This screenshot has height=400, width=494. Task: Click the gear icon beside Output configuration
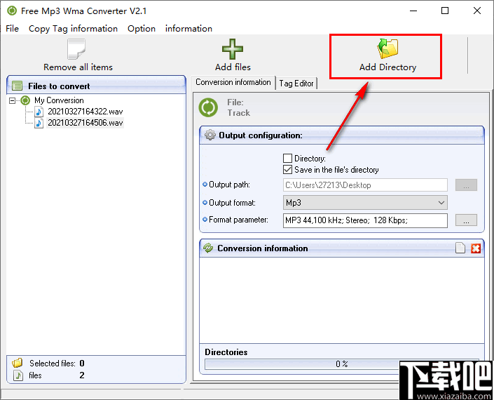210,135
